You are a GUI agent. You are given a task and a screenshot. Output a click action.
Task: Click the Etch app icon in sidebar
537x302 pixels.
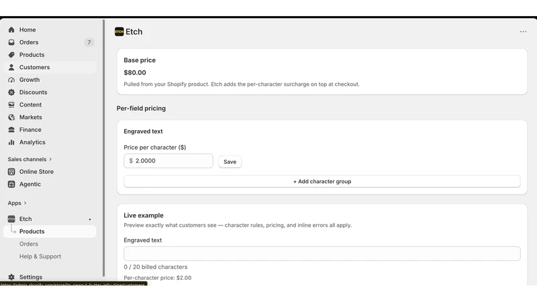pyautogui.click(x=11, y=219)
